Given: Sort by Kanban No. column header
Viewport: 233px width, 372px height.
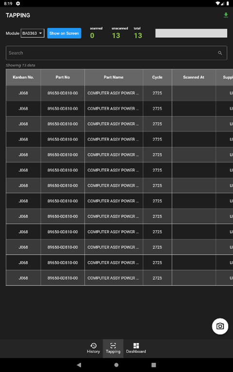Looking at the screenshot, I should (x=23, y=77).
